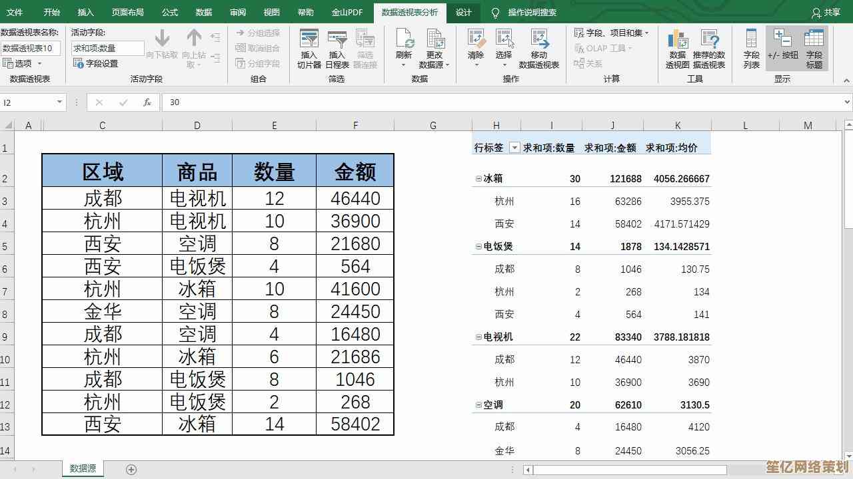Viewport: 853px width, 479px height.
Task: Click the 数据透视表名称 input field
Action: click(31, 48)
